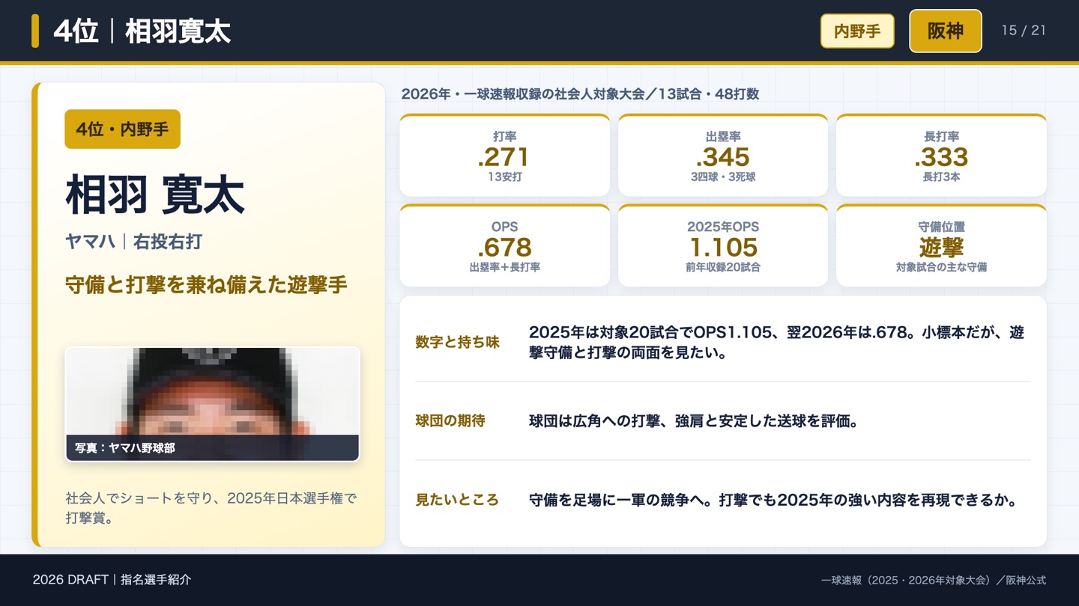
Task: Select the bio text about 日本選手権 打撃賞
Action: pos(211,507)
